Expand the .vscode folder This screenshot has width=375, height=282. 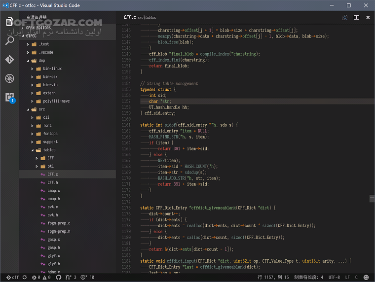click(68, 52)
